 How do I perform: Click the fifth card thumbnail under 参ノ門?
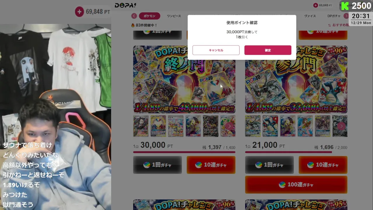323,126
